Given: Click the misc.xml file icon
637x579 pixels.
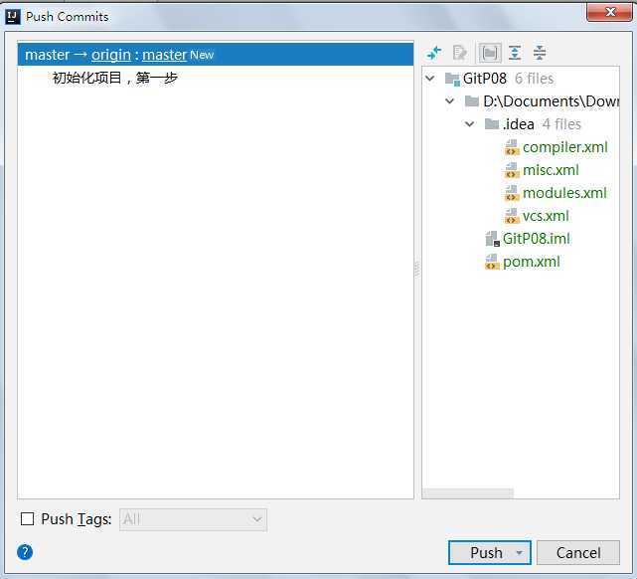Looking at the screenshot, I should tap(512, 170).
